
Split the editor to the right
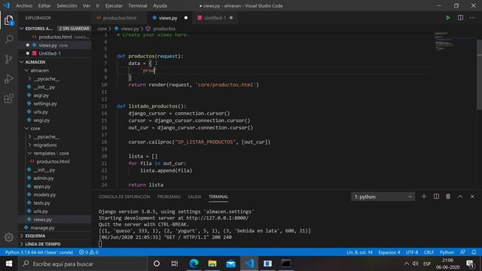point(460,18)
